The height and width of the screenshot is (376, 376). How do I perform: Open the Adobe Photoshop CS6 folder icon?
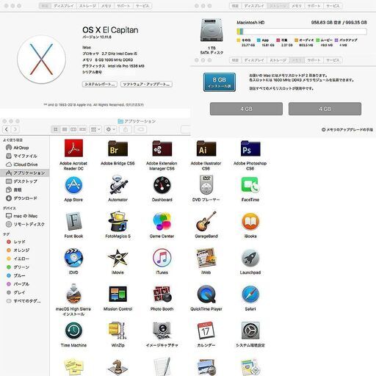250,148
